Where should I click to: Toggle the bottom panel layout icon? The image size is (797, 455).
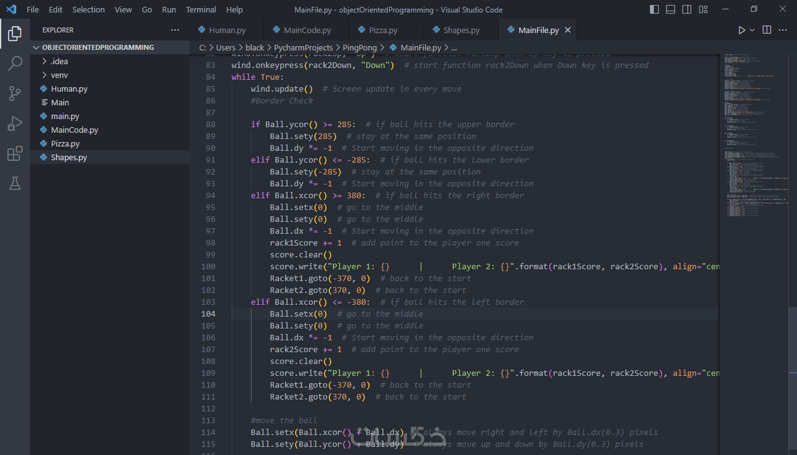(670, 9)
